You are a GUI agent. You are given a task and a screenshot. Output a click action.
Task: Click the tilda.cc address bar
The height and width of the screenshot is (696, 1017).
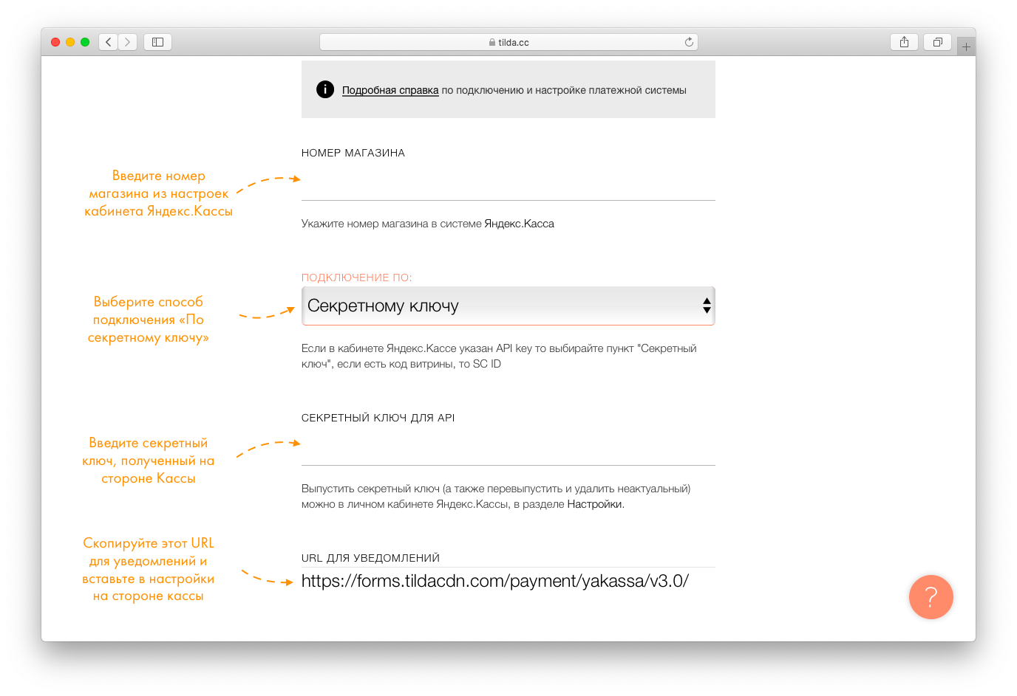click(x=508, y=42)
